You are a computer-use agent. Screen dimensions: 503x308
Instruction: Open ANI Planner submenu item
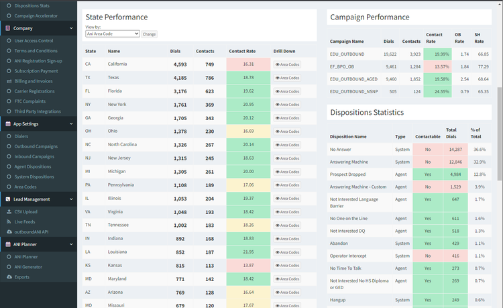[x=26, y=256]
